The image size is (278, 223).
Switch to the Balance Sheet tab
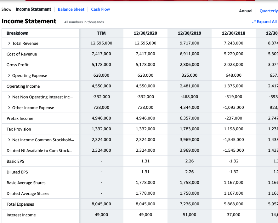click(x=71, y=9)
